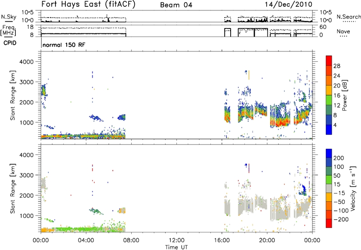Image resolution: width=361 pixels, height=250 pixels.
Task: Click the '08:00' time axis tick label
Action: click(131, 241)
